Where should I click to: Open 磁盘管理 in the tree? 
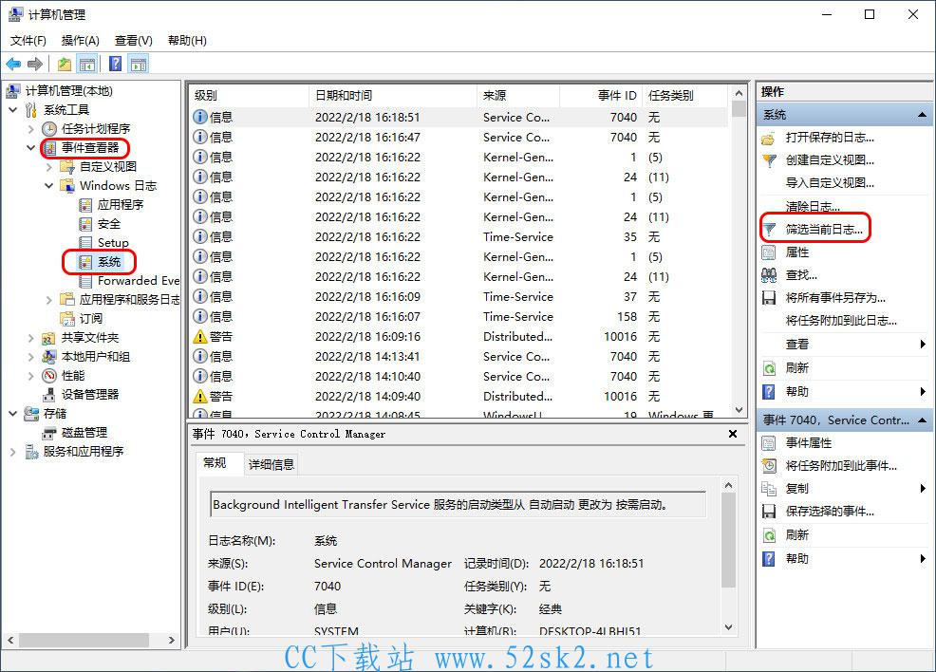(x=84, y=433)
